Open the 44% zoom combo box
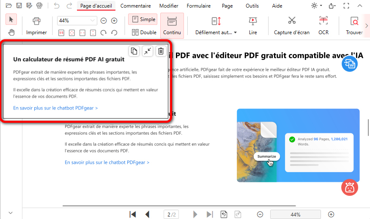Viewport: 370px width, 219px height. [77, 21]
